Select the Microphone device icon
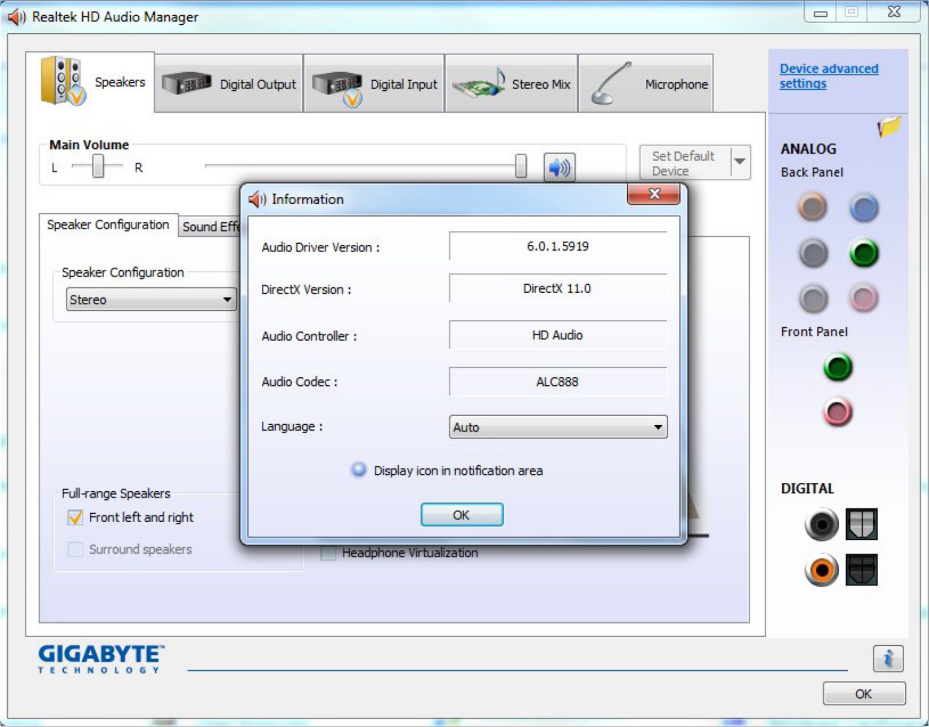 tap(608, 84)
